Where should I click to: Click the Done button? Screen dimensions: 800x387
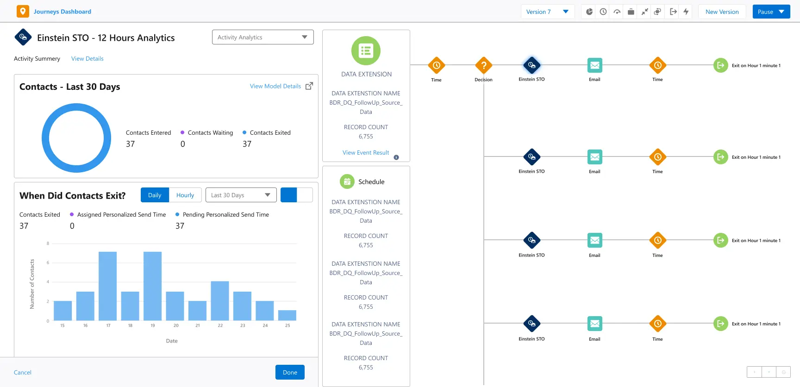290,372
